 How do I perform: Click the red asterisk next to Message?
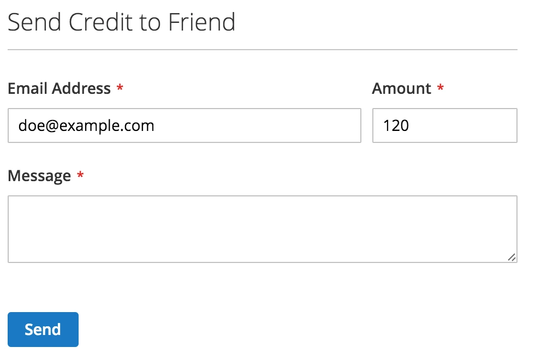(x=80, y=176)
